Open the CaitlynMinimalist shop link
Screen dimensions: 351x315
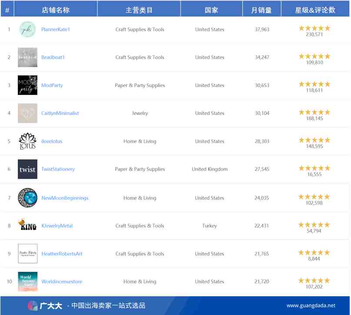pos(60,113)
